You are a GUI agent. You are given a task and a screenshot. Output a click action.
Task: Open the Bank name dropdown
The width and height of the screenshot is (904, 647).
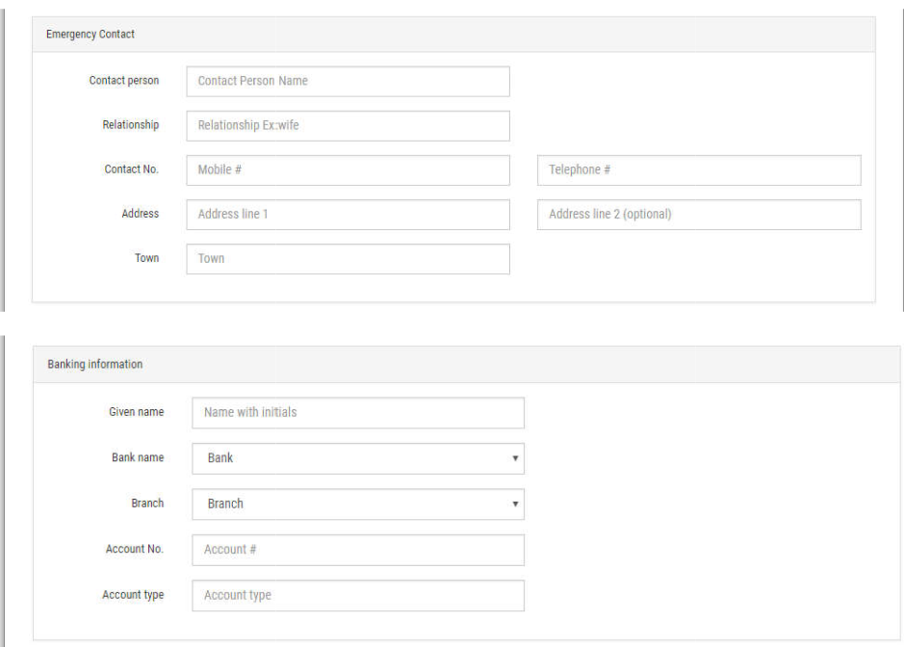(x=358, y=458)
